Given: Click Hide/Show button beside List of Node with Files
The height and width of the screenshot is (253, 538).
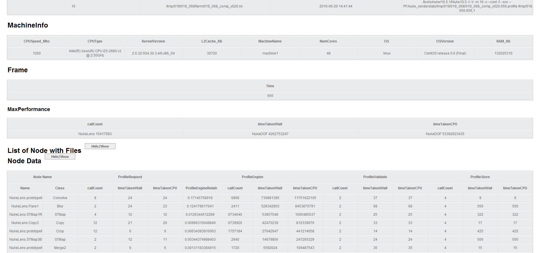Looking at the screenshot, I should click(100, 146).
